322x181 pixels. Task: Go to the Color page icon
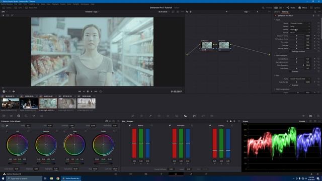tap(176, 174)
